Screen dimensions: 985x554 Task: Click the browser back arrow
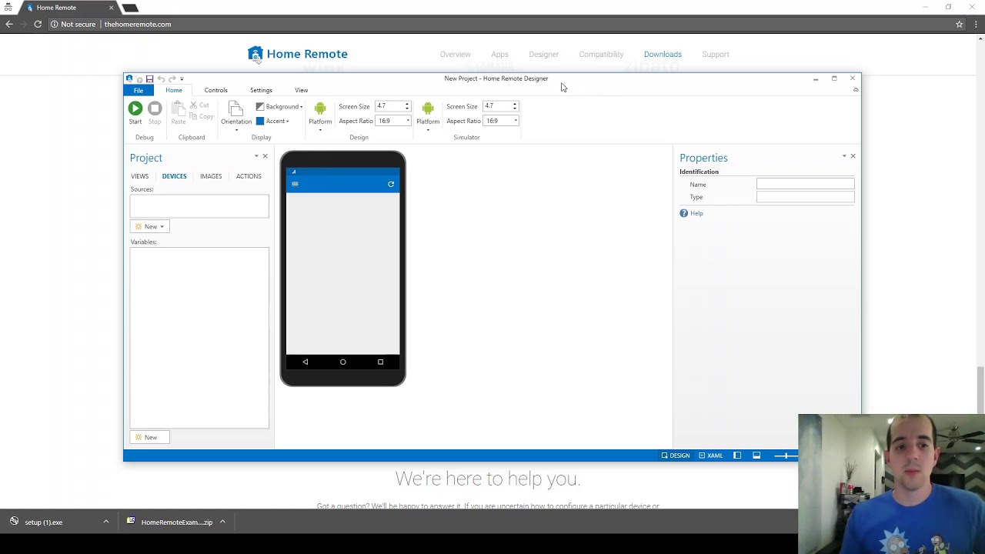coord(9,24)
